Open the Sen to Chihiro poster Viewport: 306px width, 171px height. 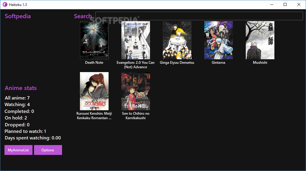pos(136,91)
